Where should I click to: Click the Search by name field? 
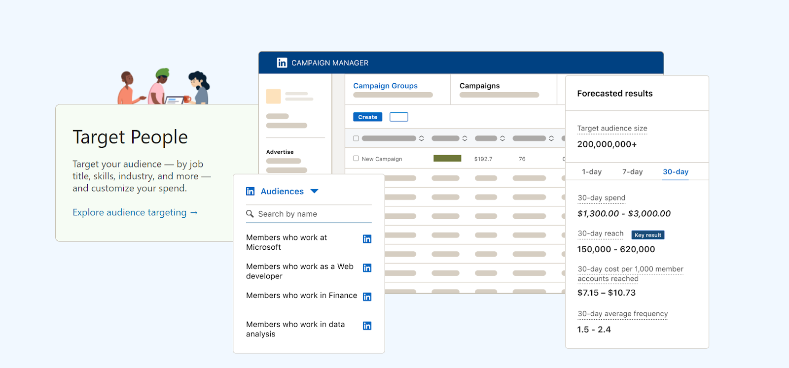point(309,214)
